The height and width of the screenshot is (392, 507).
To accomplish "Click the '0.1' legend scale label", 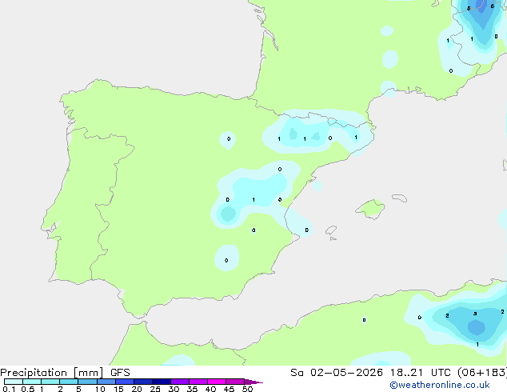I will [x=9, y=389].
